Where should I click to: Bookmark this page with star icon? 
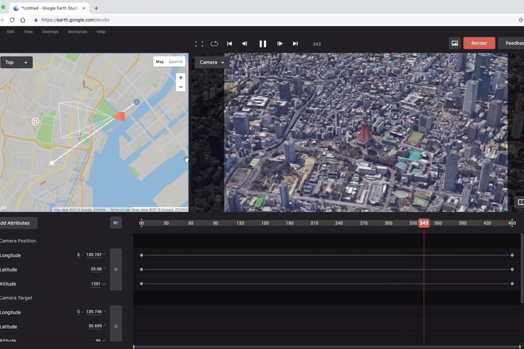[521, 20]
